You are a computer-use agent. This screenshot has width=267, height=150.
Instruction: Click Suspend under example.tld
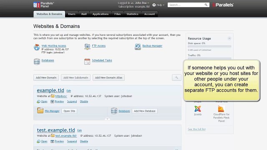click(x=72, y=102)
